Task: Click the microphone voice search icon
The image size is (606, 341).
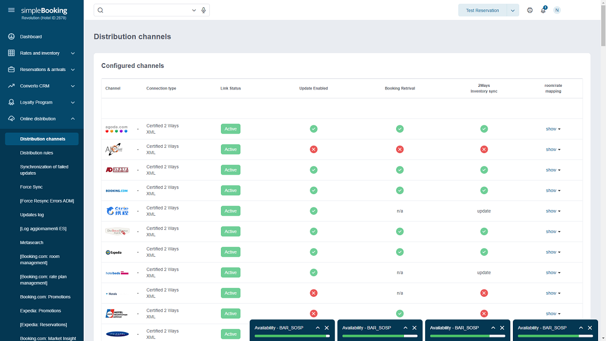Action: [204, 10]
